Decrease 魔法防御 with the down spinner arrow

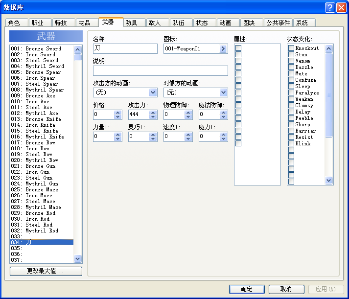(x=223, y=116)
